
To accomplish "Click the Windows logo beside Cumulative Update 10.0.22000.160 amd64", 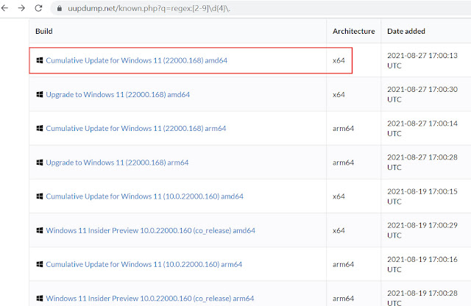I will pyautogui.click(x=39, y=196).
